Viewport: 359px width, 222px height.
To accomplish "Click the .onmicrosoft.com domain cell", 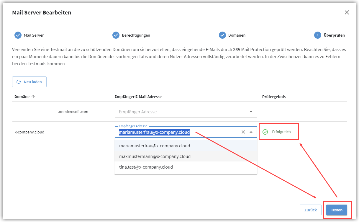I will coord(73,112).
